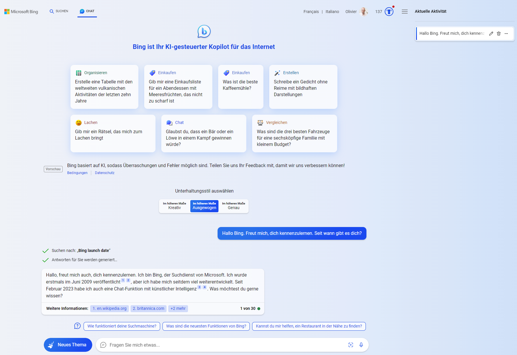
Task: Ask 'Wie funktioniert deine Suchmaschine?'
Action: pyautogui.click(x=122, y=326)
